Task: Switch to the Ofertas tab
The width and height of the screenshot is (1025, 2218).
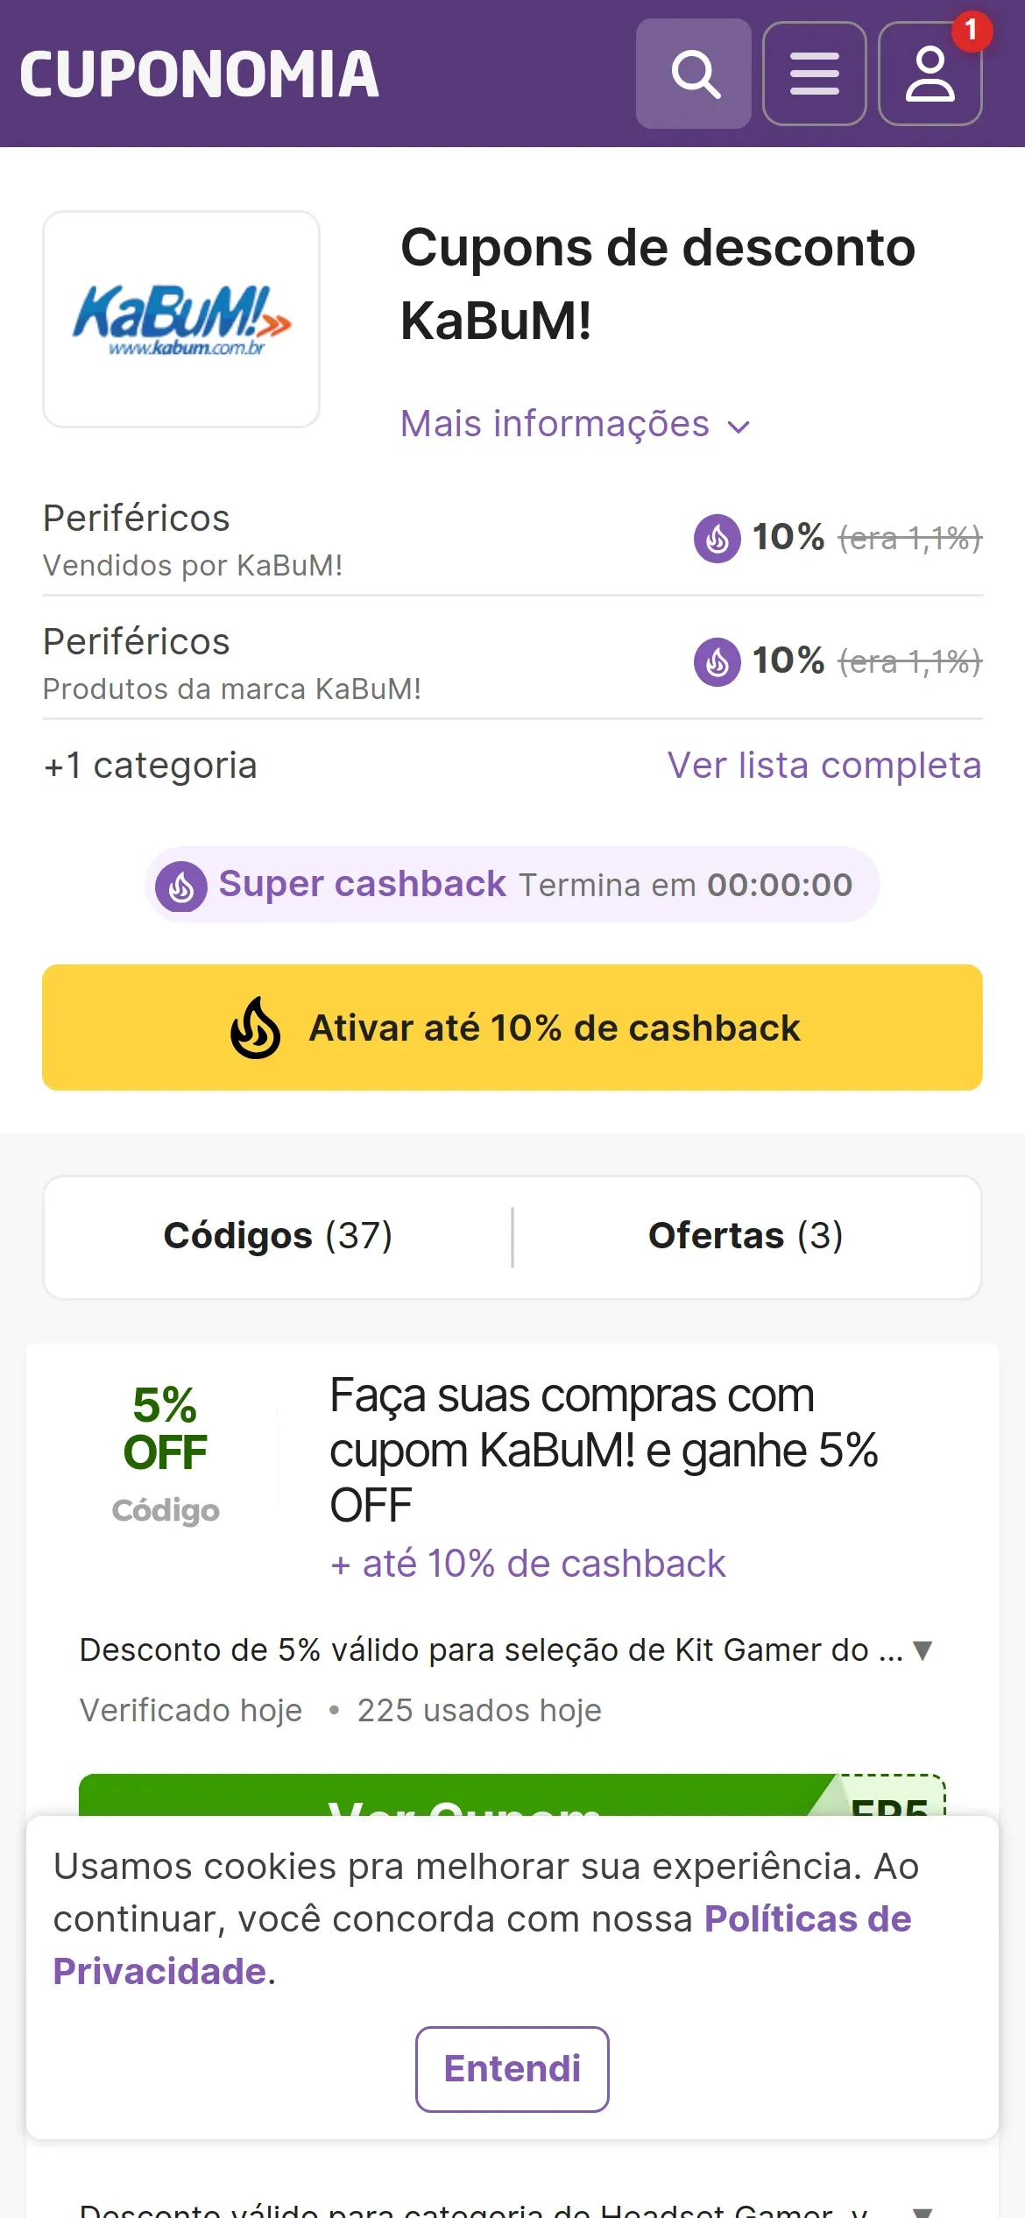Action: click(x=746, y=1236)
